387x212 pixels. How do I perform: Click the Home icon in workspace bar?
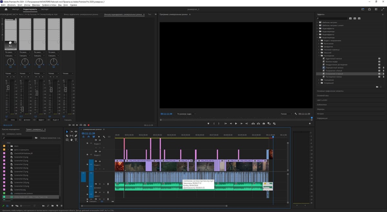coord(6,9)
